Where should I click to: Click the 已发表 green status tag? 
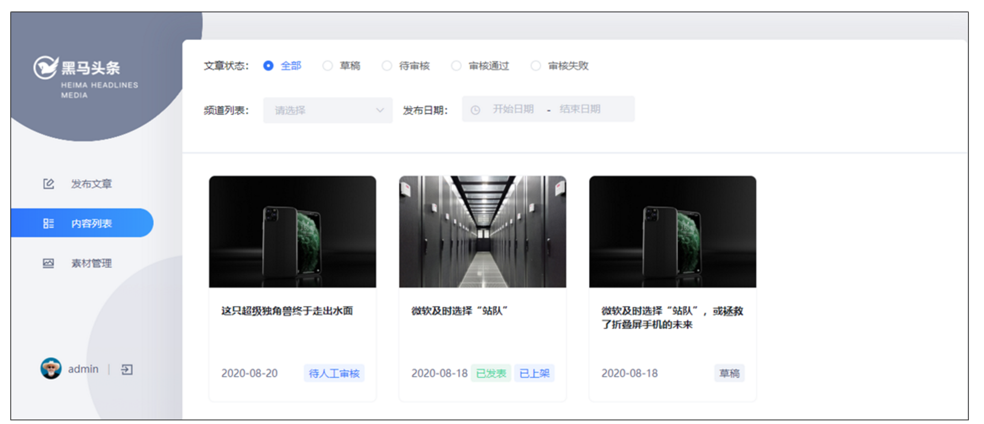coord(491,373)
